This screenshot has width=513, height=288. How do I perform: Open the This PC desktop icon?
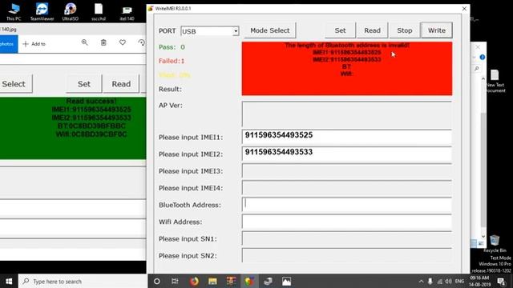pos(14,12)
